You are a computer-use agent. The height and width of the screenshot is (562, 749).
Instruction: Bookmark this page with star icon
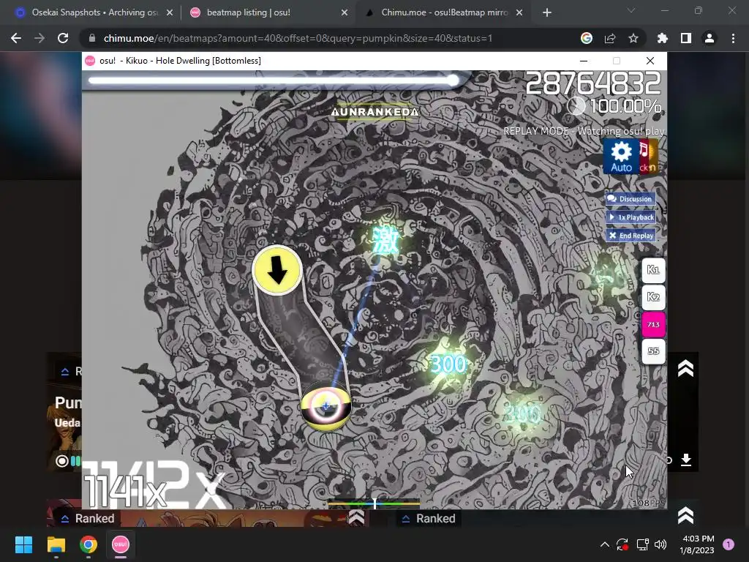click(x=633, y=38)
